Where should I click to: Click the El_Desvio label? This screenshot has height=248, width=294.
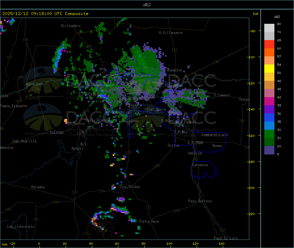[76, 124]
